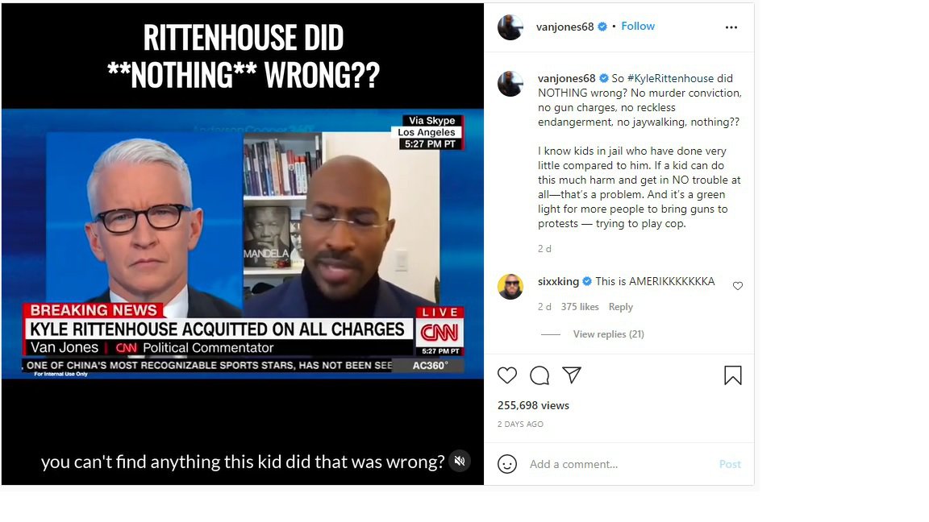This screenshot has height=522, width=929.
Task: Click in the Add a comment field
Action: (x=619, y=464)
